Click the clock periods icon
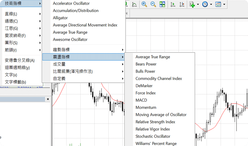The height and width of the screenshot is (146, 248). [x=205, y=4]
